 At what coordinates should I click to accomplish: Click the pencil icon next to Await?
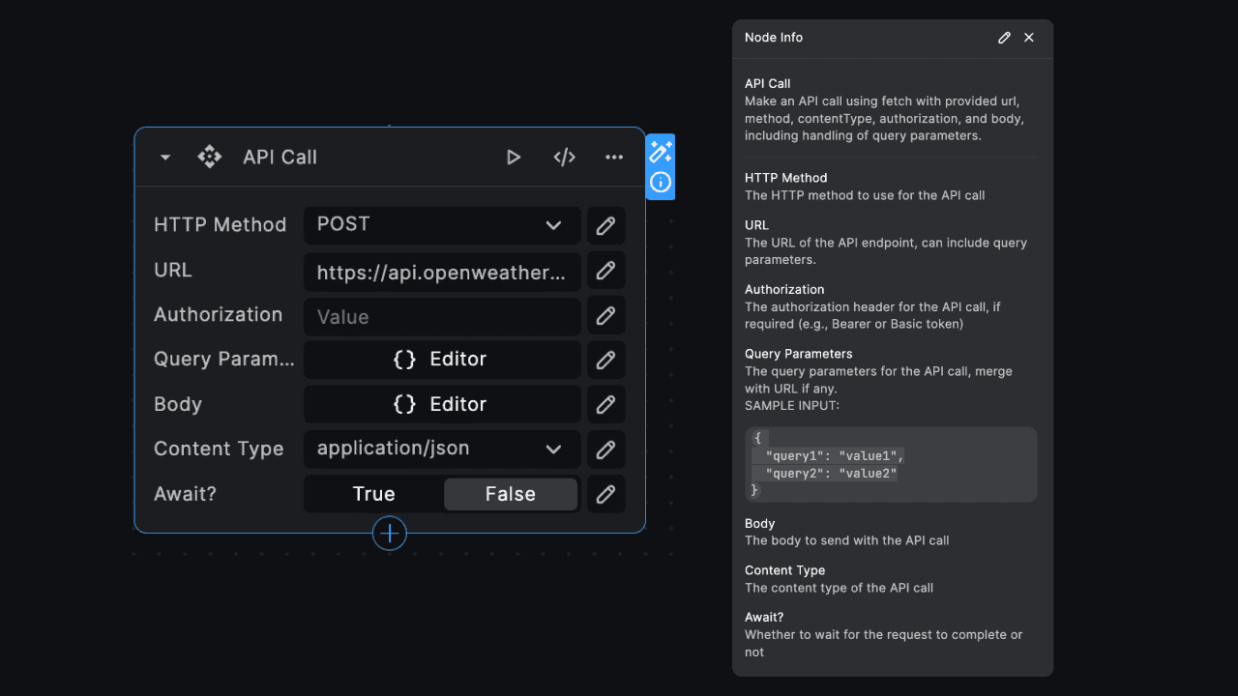[x=605, y=494]
